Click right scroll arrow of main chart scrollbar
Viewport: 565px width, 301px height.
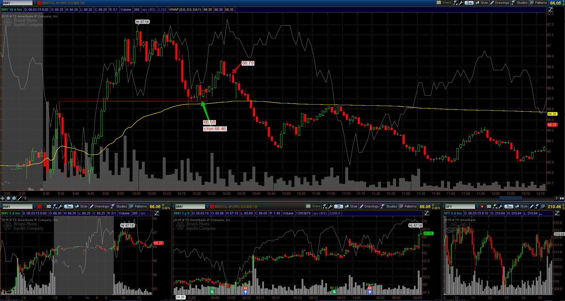coord(556,198)
